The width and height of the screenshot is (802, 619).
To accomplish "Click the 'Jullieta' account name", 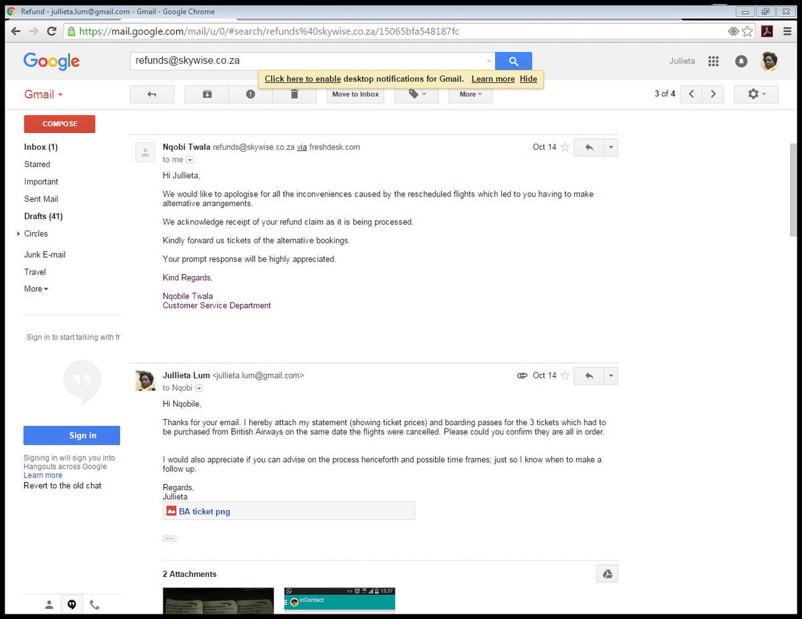I will (x=682, y=61).
